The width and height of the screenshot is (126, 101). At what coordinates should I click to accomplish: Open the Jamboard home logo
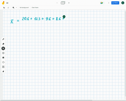(x=3, y=3)
